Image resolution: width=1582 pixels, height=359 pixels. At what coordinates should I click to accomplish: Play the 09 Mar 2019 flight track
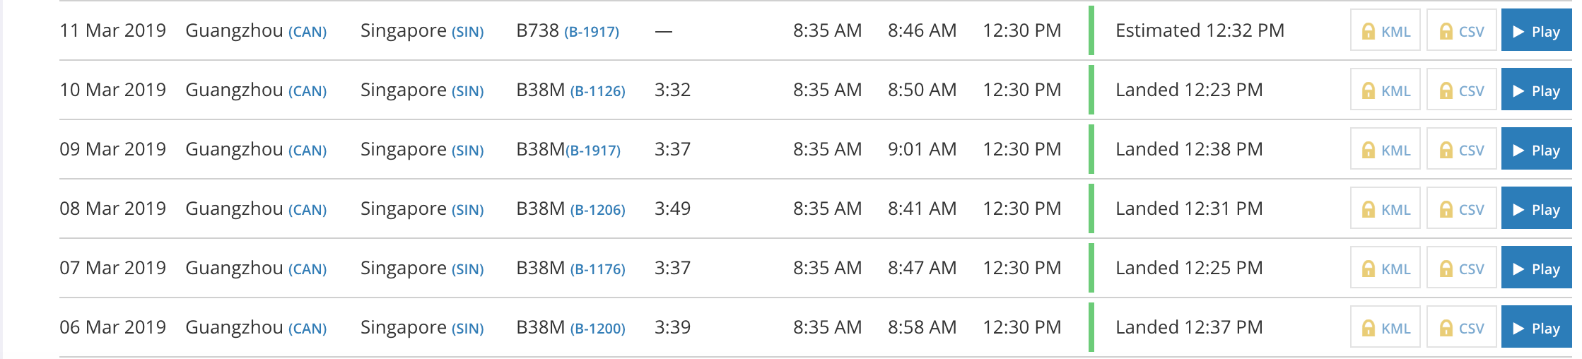[x=1536, y=150]
